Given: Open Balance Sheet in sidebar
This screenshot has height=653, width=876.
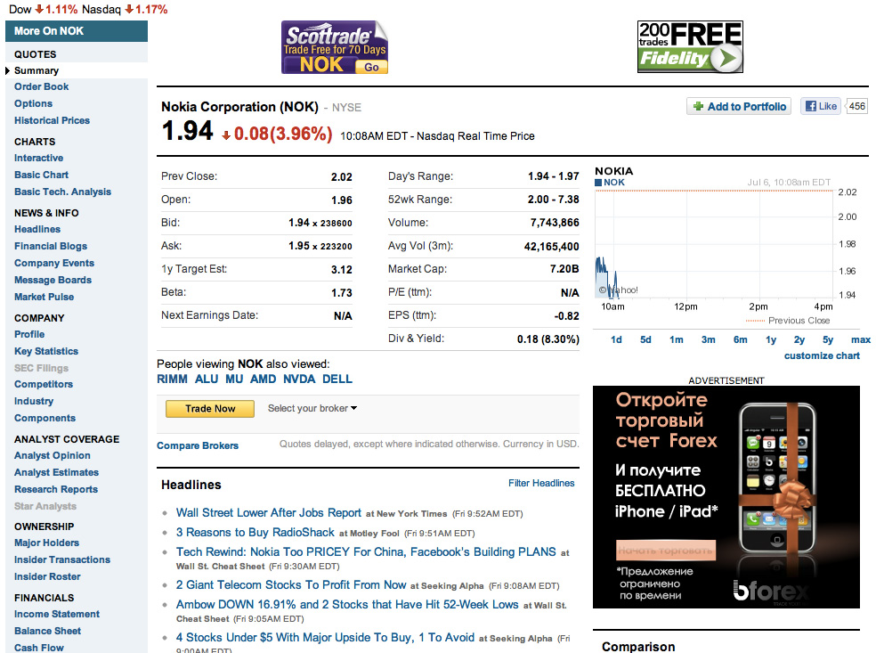Looking at the screenshot, I should click(47, 631).
